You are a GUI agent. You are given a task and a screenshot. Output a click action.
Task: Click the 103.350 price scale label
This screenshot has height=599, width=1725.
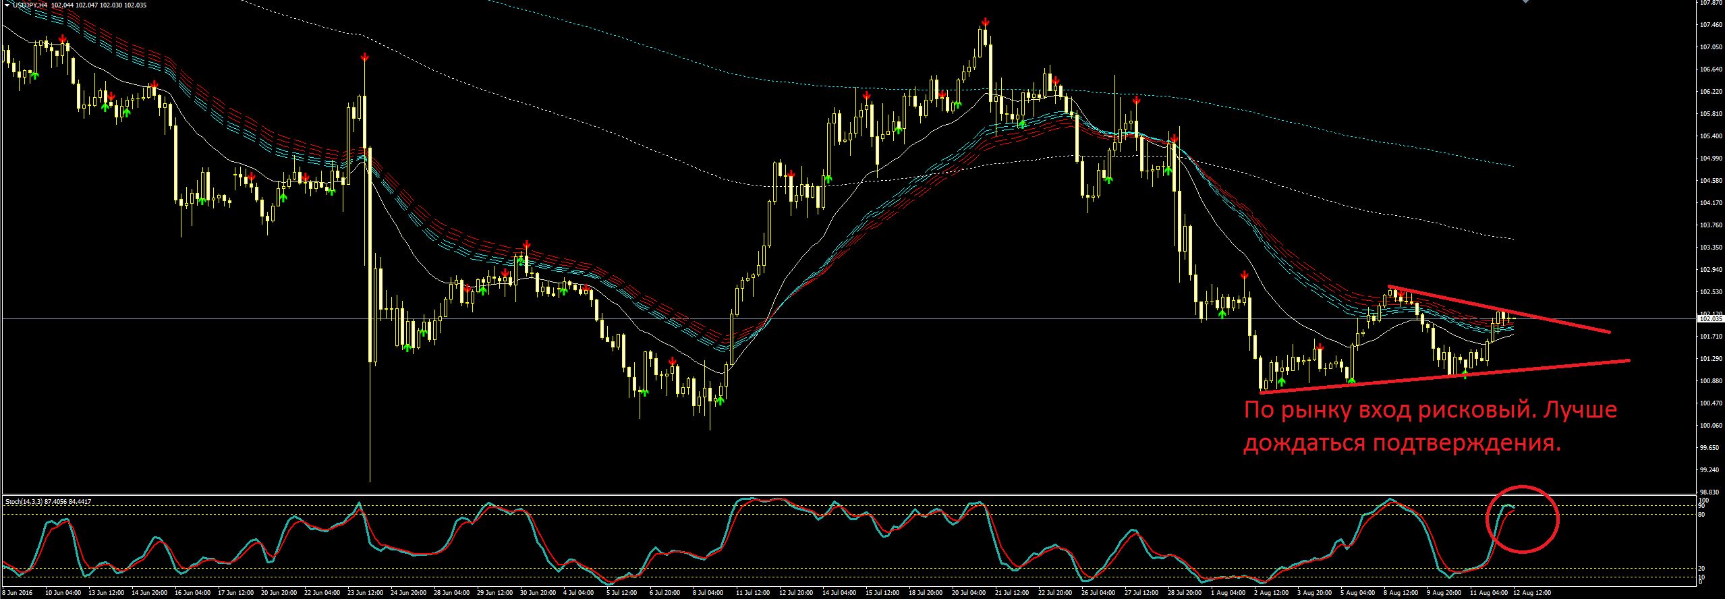[x=1711, y=248]
